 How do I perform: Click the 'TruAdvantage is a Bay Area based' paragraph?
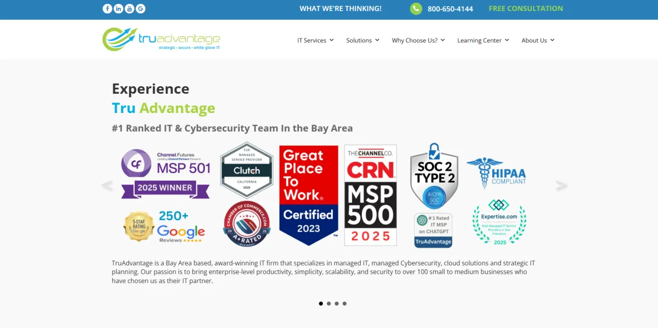pos(324,272)
